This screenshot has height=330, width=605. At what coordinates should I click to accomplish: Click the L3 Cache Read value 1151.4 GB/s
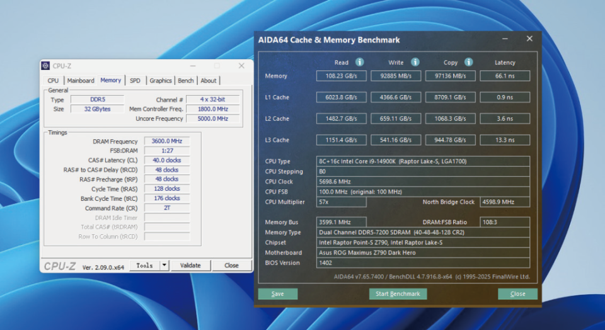click(x=341, y=140)
